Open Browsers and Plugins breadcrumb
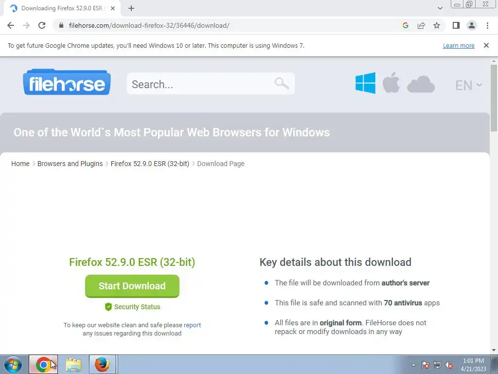This screenshot has height=374, width=498. point(70,164)
